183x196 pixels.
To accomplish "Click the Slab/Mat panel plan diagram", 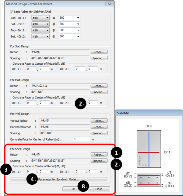I will [149, 149].
